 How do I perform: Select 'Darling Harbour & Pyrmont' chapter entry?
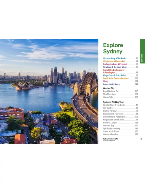pos(121,64)
